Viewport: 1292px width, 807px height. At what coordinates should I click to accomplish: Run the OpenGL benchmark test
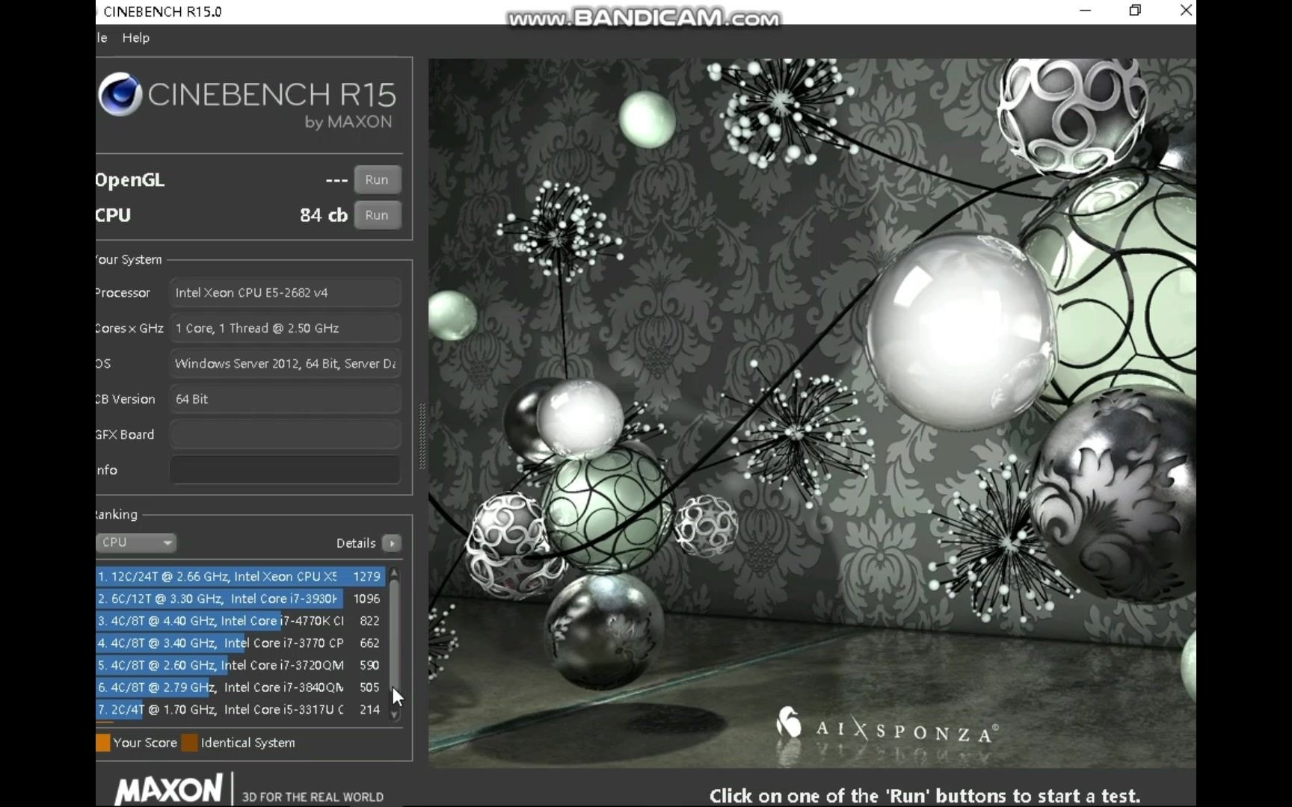click(x=377, y=179)
